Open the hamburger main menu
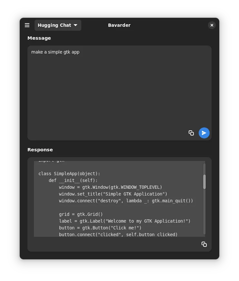This screenshot has width=239, height=281. (x=27, y=25)
